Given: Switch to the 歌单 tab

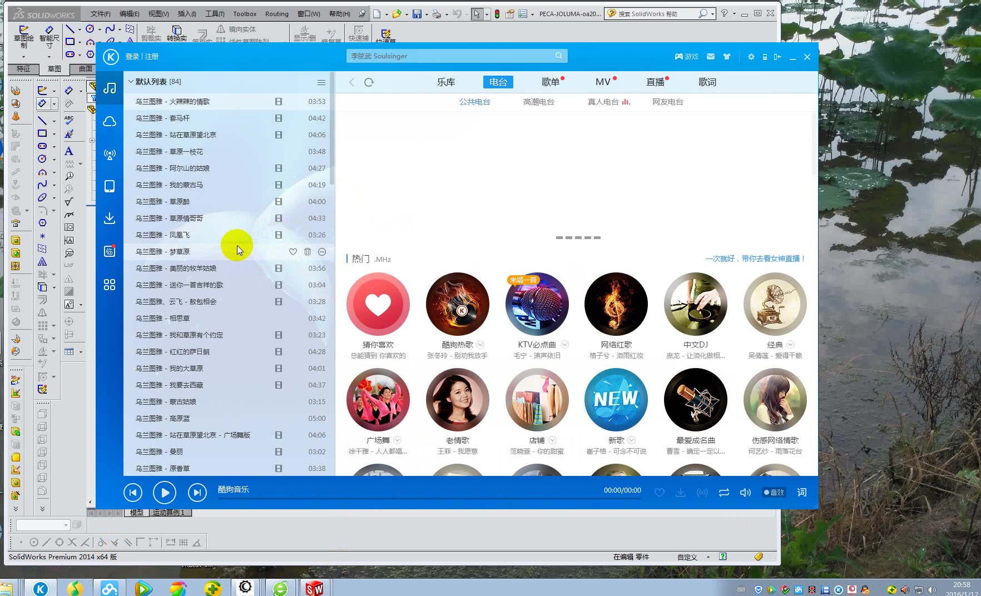Looking at the screenshot, I should 551,82.
